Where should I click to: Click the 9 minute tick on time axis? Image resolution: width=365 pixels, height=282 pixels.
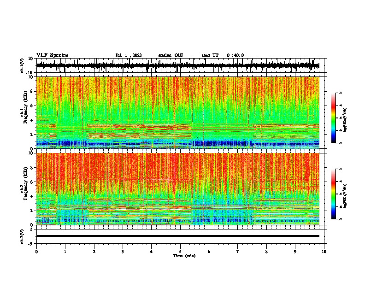295,252
